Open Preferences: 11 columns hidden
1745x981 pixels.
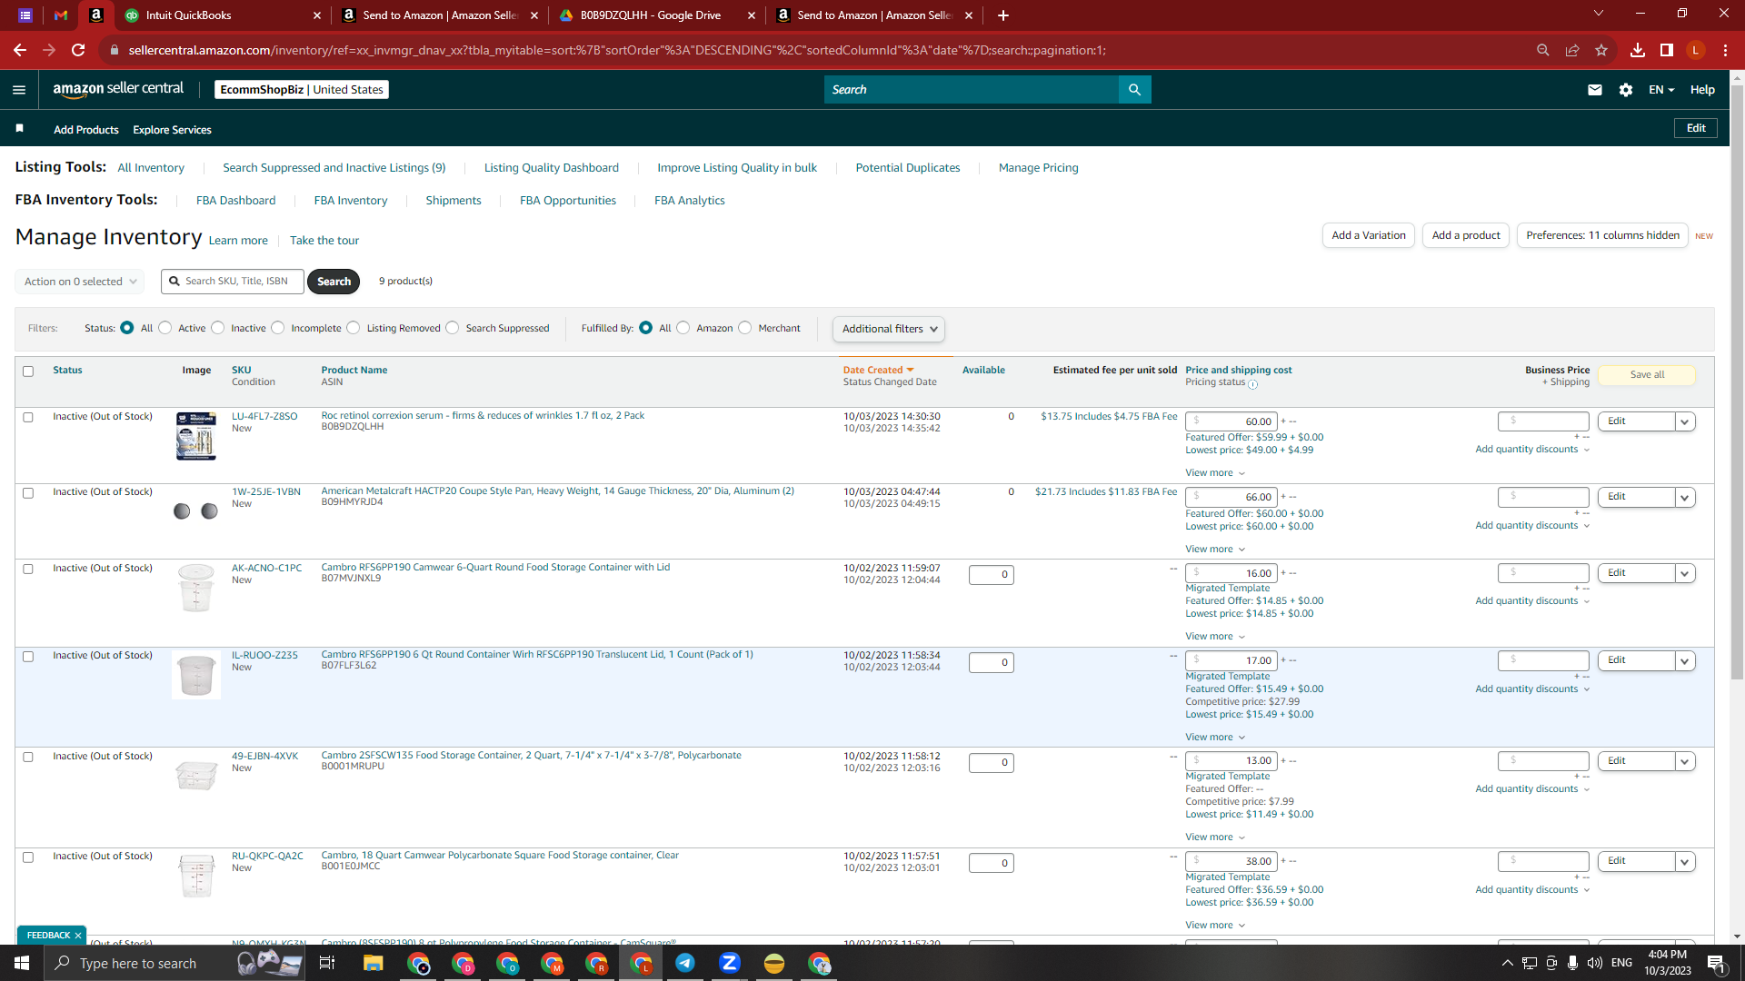click(1602, 235)
